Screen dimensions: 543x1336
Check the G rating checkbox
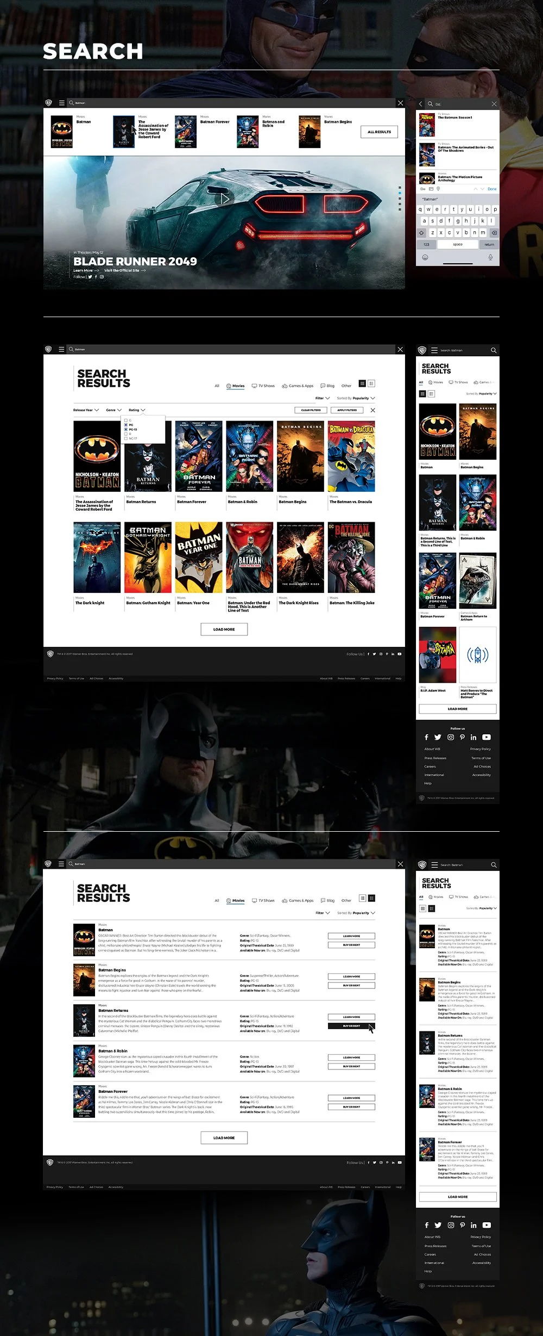126,420
